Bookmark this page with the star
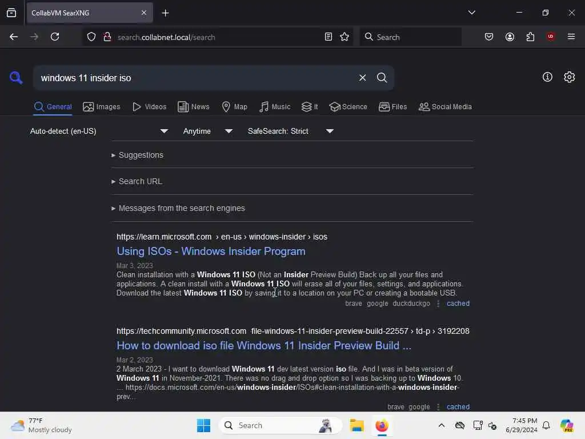 (x=344, y=37)
